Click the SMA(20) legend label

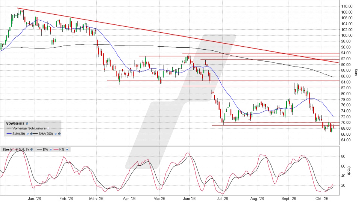(19, 134)
